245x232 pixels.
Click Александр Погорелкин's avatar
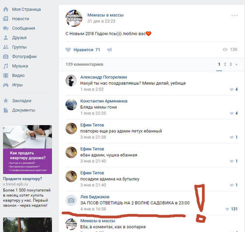pyautogui.click(x=71, y=81)
